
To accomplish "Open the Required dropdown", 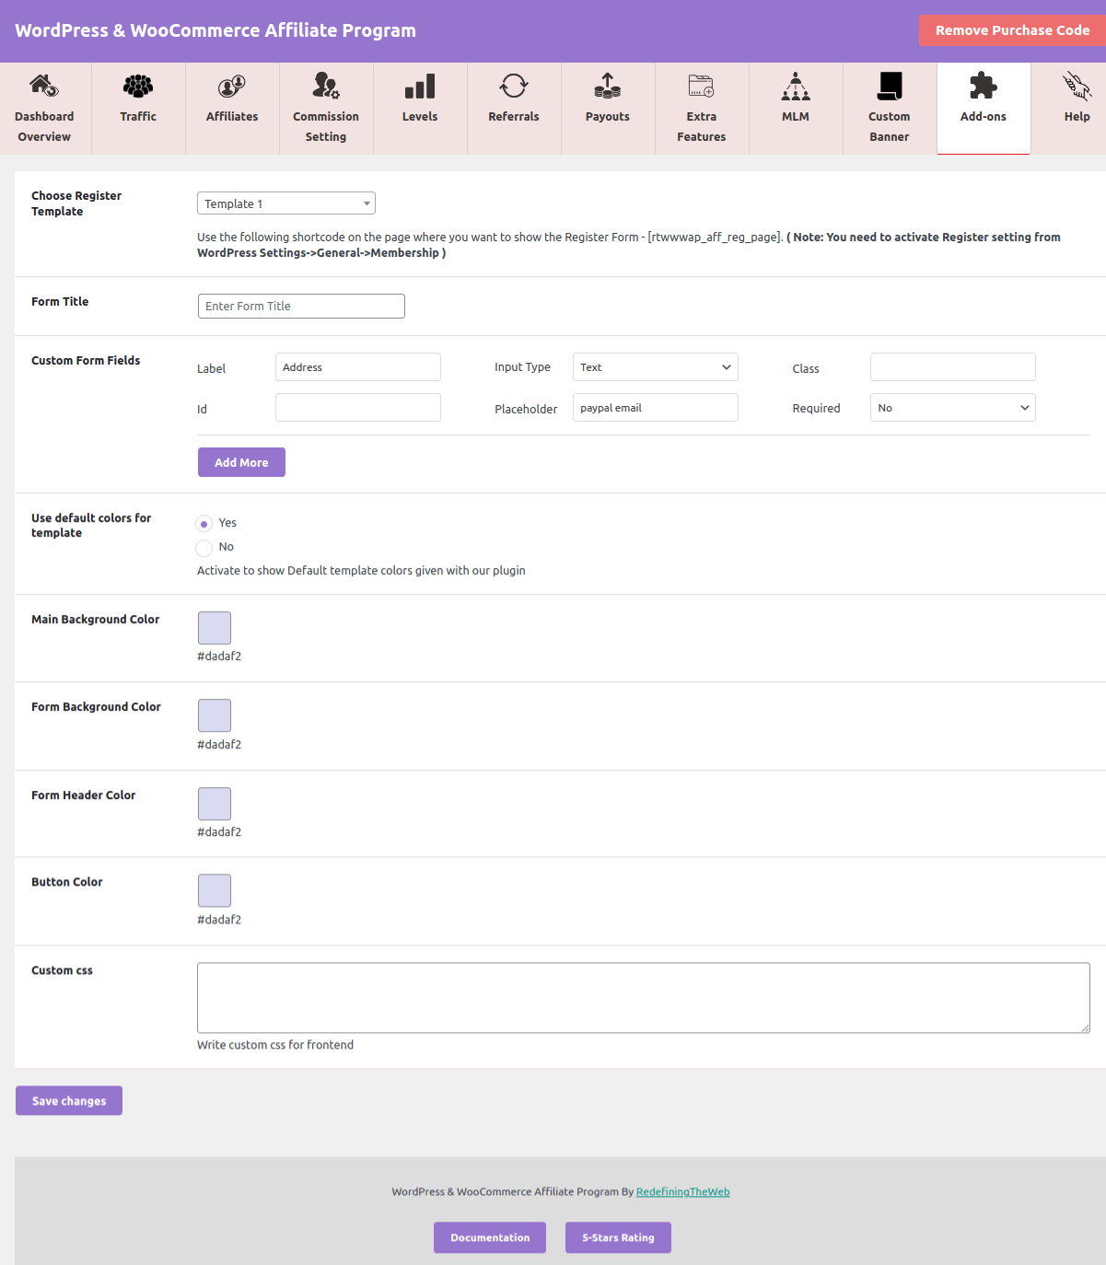I will 953,408.
